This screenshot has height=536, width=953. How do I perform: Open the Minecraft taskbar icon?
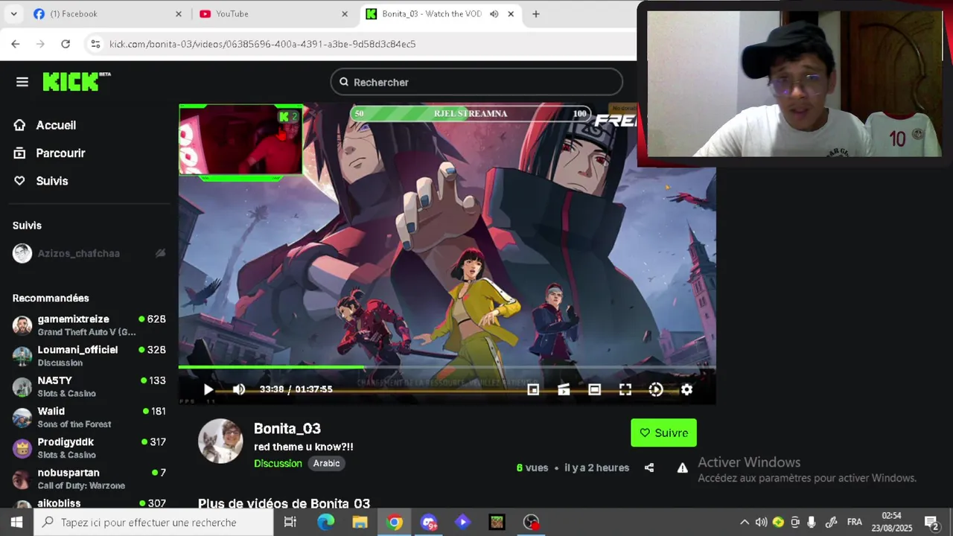tap(497, 522)
